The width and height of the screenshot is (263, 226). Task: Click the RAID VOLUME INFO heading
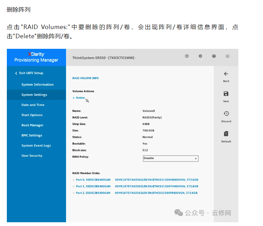tap(86, 78)
